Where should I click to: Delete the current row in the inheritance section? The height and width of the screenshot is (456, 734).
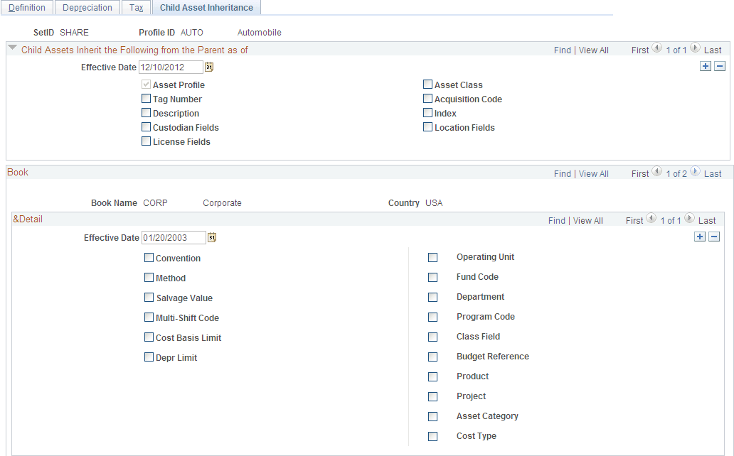(720, 65)
